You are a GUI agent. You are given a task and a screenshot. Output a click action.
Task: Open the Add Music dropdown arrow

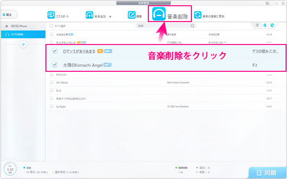pyautogui.click(x=110, y=17)
